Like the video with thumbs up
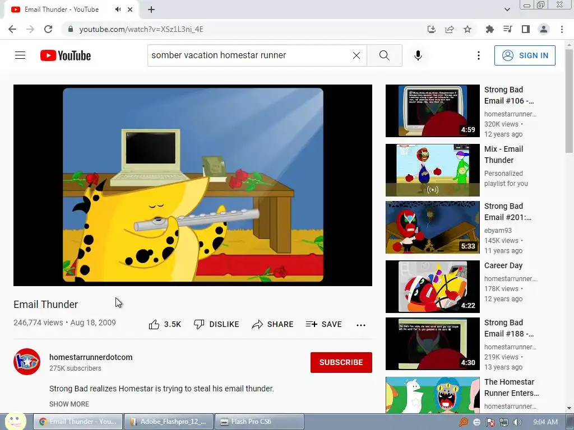574x430 pixels. (x=165, y=324)
